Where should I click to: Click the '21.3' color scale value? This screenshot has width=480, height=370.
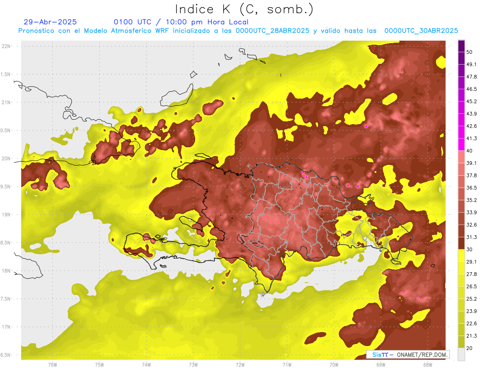(472, 336)
